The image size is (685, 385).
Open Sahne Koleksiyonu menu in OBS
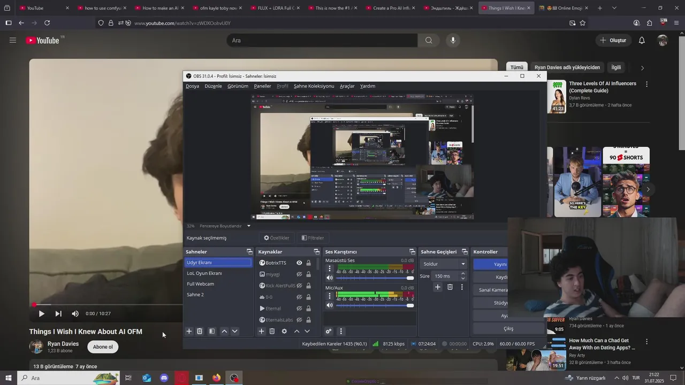click(314, 86)
